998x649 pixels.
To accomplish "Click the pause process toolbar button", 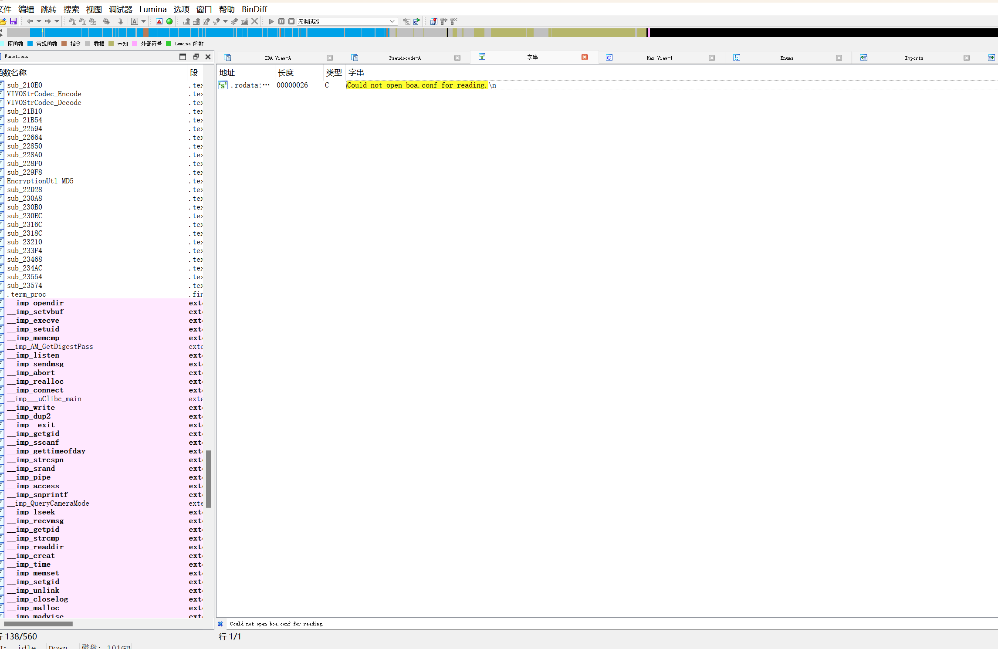I will 281,21.
